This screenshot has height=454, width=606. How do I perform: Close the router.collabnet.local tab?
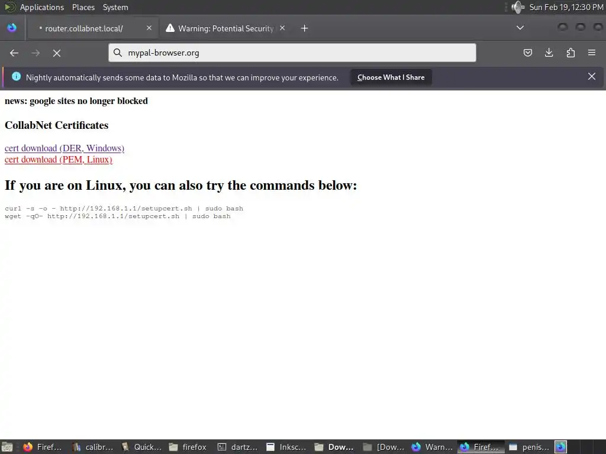click(x=149, y=28)
